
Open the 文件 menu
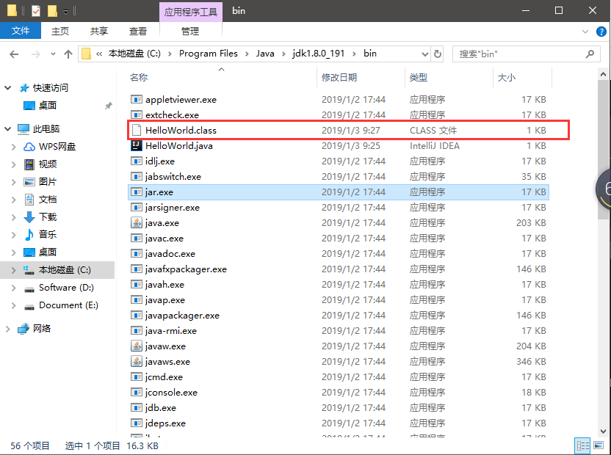21,31
